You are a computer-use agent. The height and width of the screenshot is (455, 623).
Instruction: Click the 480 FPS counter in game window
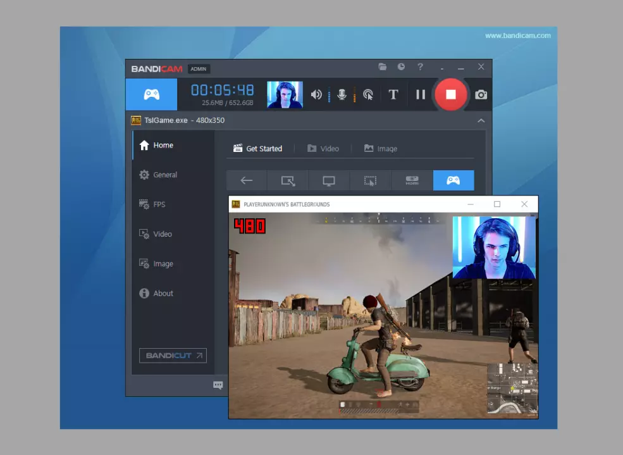pyautogui.click(x=250, y=226)
